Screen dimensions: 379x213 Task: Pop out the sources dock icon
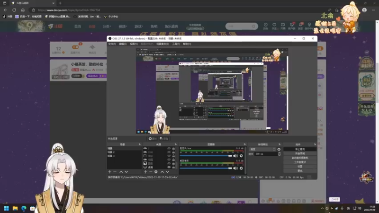(175, 144)
